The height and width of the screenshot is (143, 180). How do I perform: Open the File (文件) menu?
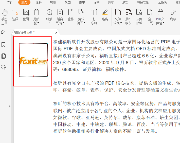pos(10,3)
